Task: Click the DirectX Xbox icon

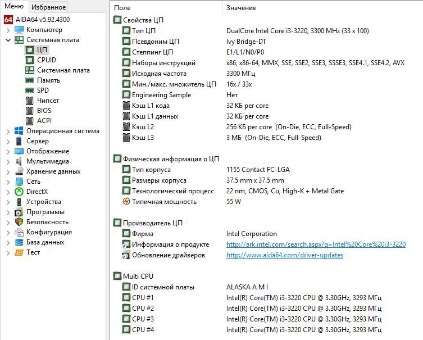Action: (x=19, y=192)
